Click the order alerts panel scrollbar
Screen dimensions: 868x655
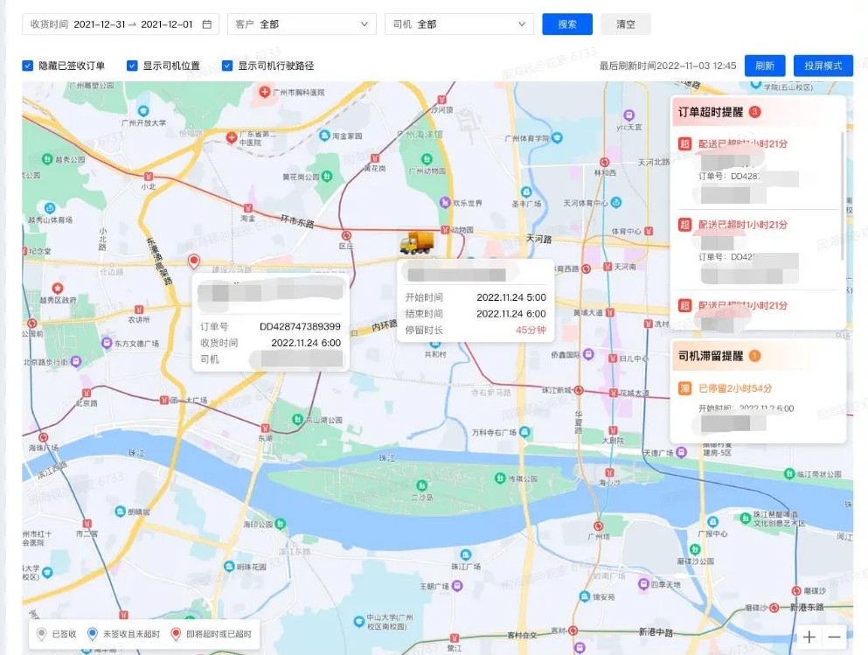coord(843,197)
